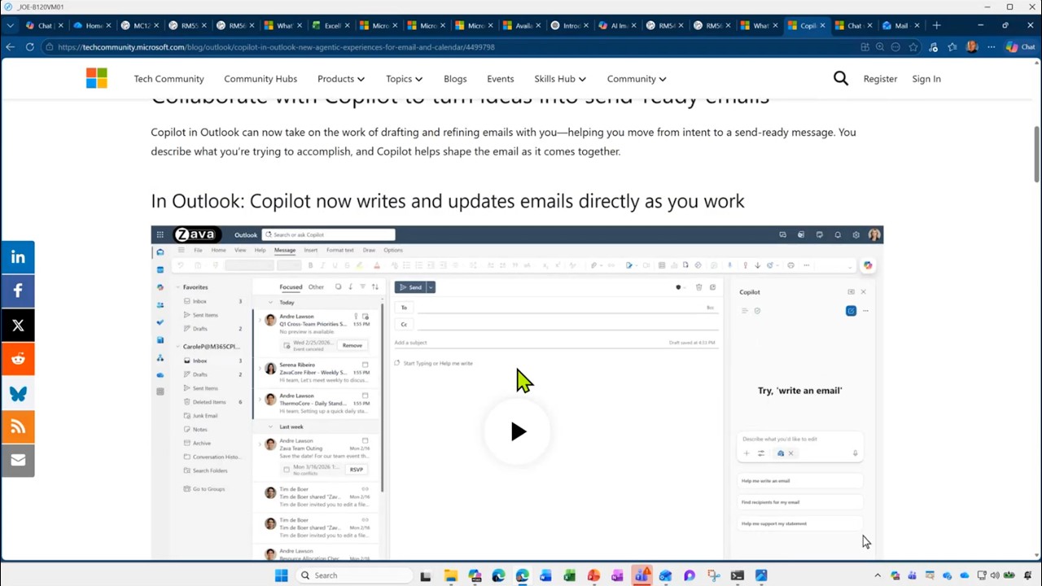The image size is (1042, 586).
Task: Switch to the MC12 browser tab
Action: pos(140,25)
